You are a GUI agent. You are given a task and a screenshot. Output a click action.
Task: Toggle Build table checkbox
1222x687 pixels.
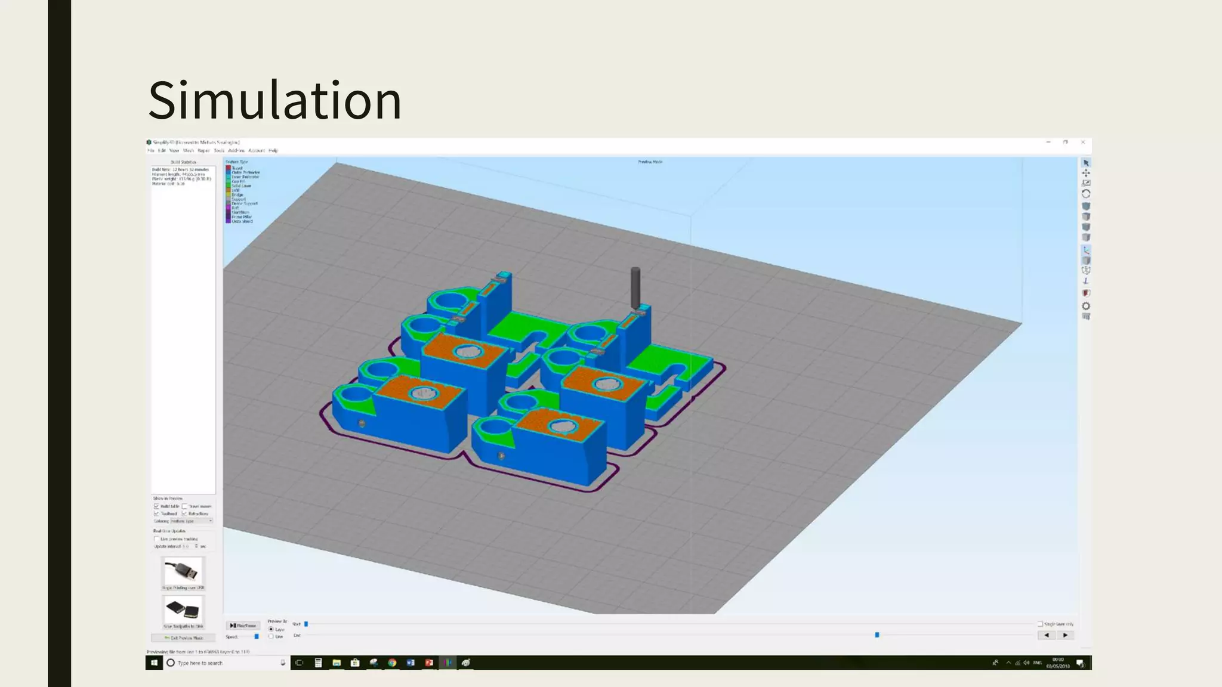coord(157,506)
